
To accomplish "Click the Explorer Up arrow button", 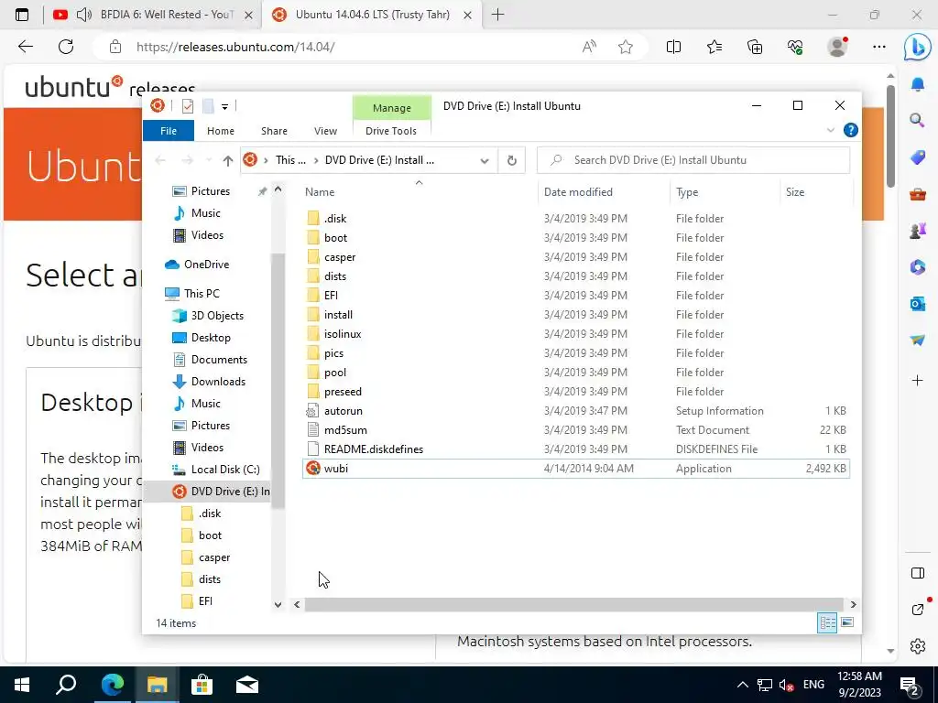I will pyautogui.click(x=227, y=160).
